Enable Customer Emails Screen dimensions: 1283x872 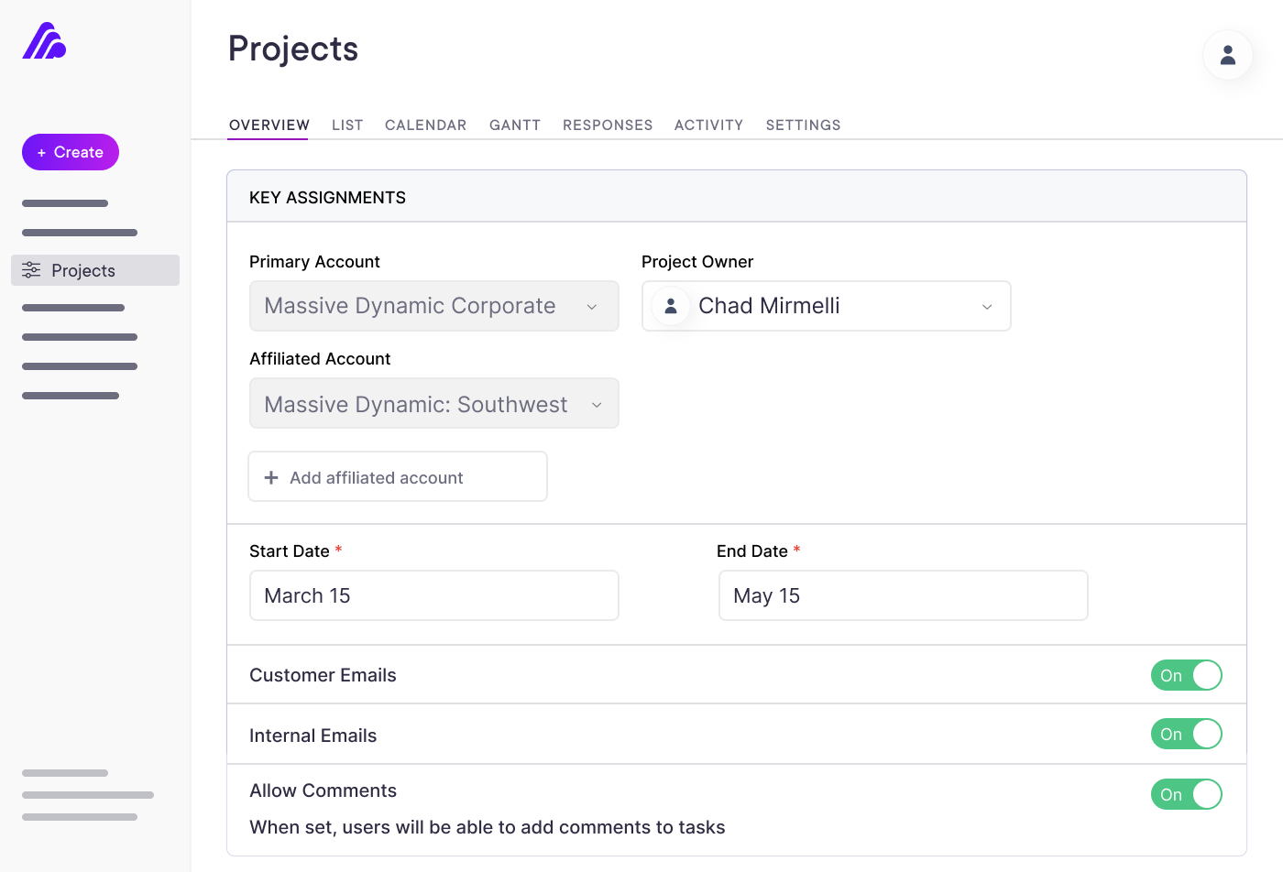(1186, 675)
